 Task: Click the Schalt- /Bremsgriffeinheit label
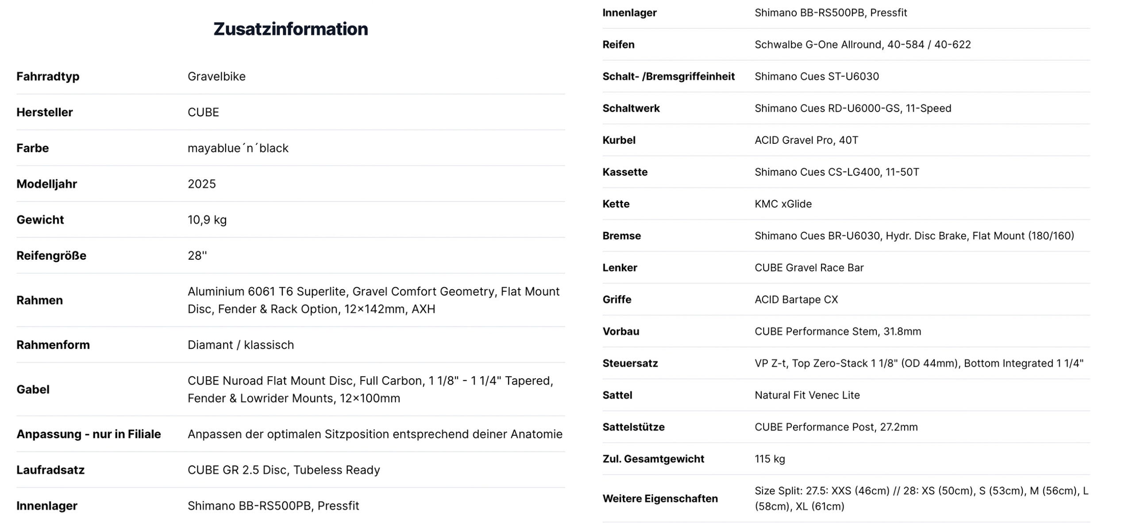pos(668,76)
